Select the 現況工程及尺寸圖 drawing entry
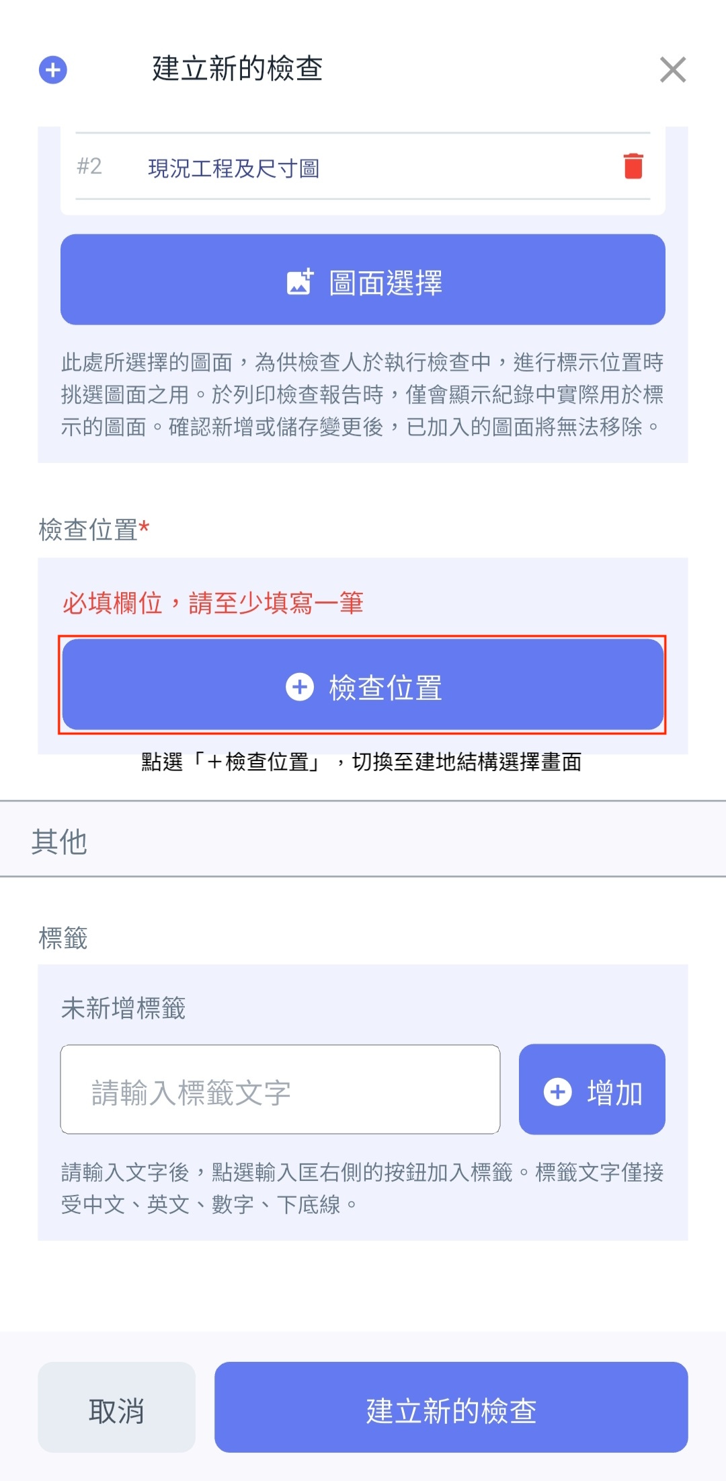This screenshot has width=726, height=1481. pyautogui.click(x=233, y=168)
